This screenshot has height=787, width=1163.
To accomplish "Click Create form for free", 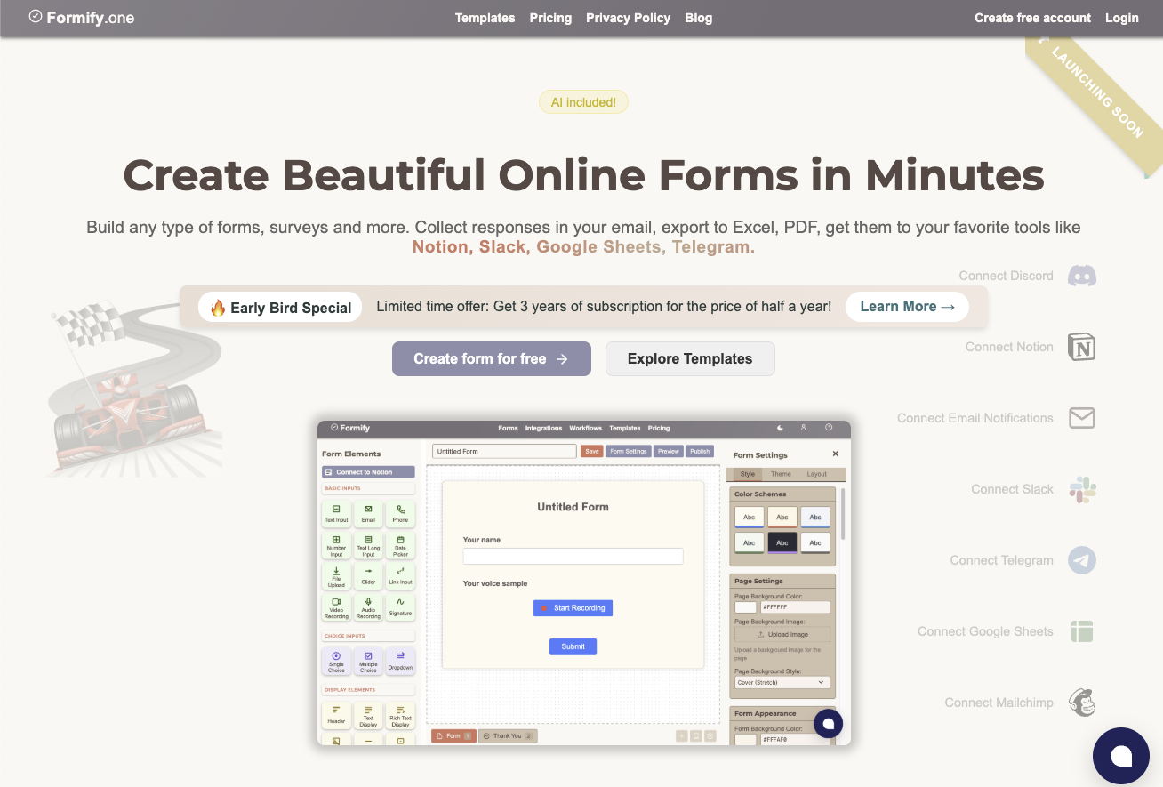I will pyautogui.click(x=491, y=358).
